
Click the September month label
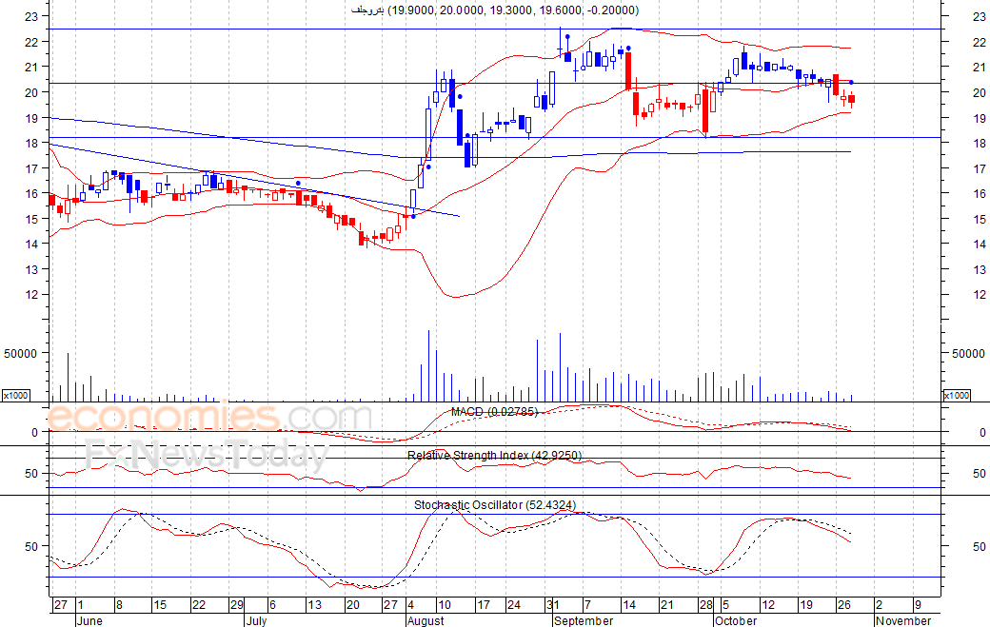click(x=584, y=620)
